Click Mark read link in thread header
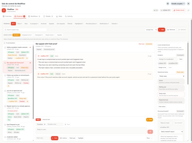This screenshot has height=143, width=192. [141, 44]
